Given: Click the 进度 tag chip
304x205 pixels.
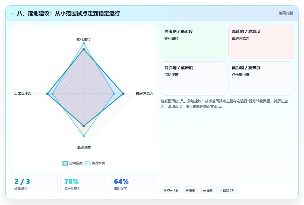Looking at the screenshot, I should [x=208, y=190].
